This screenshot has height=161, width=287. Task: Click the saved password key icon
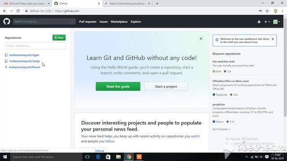(261, 11)
